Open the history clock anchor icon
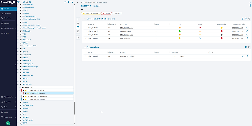This screenshot has width=252, height=126. (78, 37)
